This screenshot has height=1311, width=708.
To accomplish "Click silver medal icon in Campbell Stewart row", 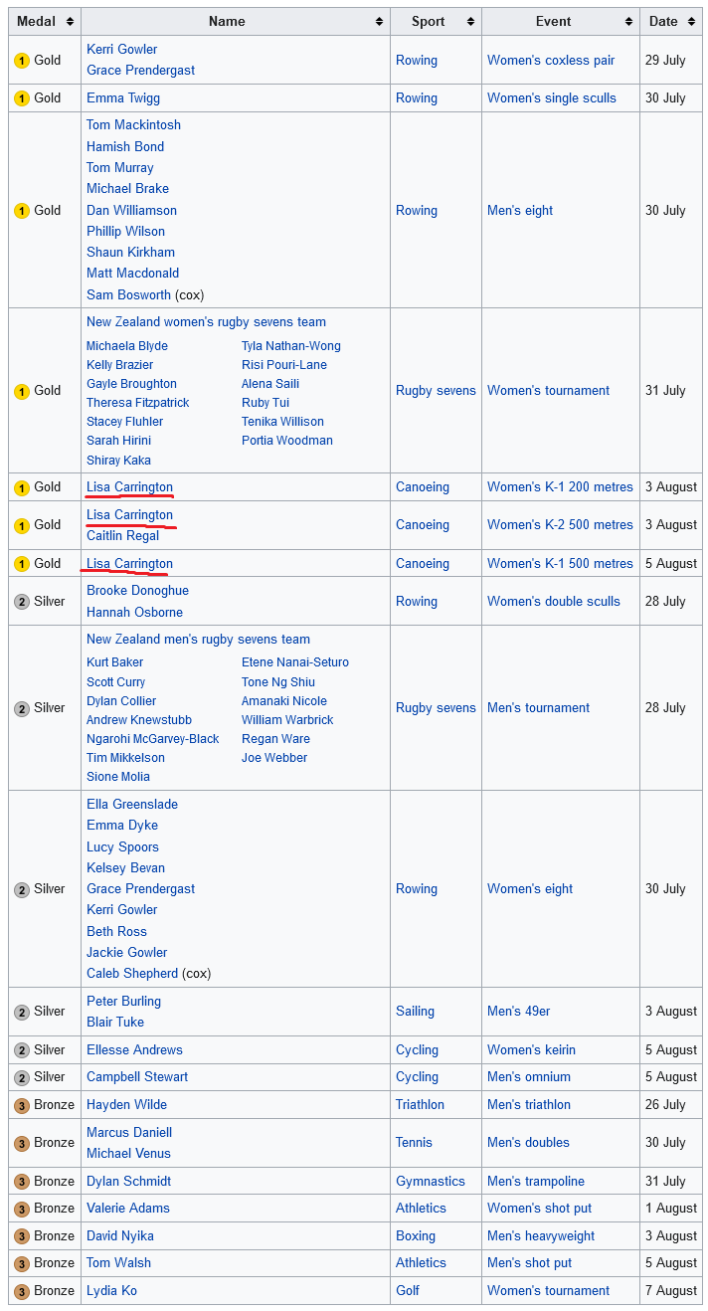I will pyautogui.click(x=22, y=1077).
